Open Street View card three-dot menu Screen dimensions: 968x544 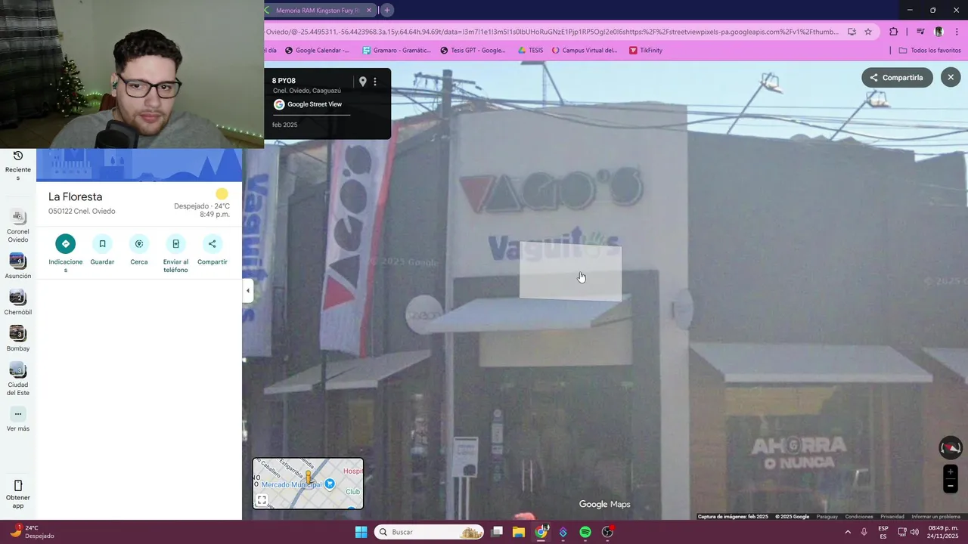(x=375, y=82)
